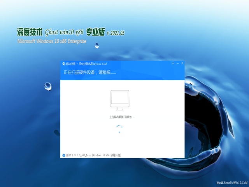Viewport: 249px width, 187px height.
Task: Click the window title 系统总裁出品(SysCeo.Com)
Action: (x=93, y=64)
